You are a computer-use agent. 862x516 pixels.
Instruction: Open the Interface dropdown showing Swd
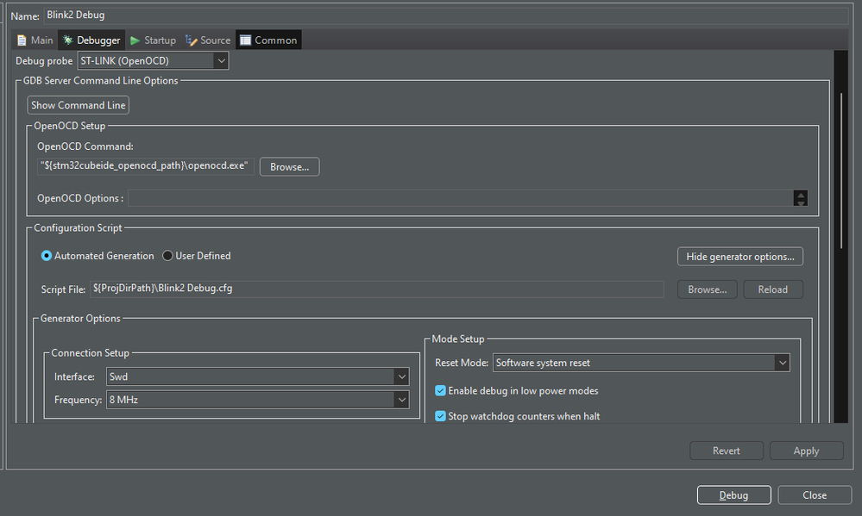(257, 376)
